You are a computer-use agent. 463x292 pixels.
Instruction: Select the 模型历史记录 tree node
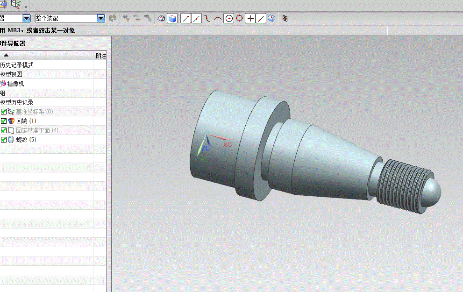pos(16,102)
